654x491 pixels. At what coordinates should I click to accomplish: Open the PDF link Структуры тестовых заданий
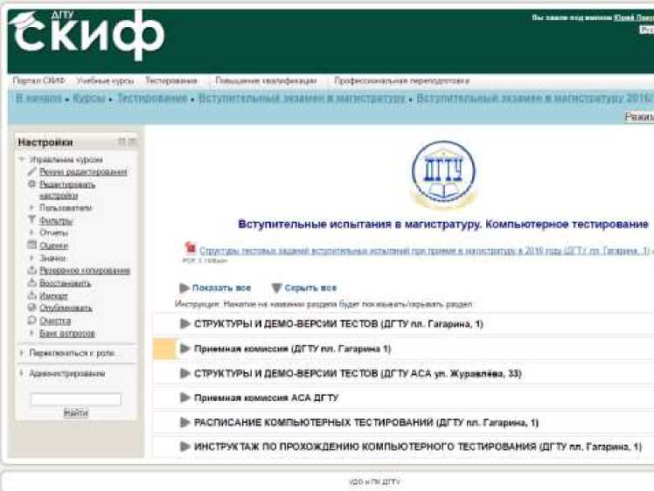coord(424,251)
